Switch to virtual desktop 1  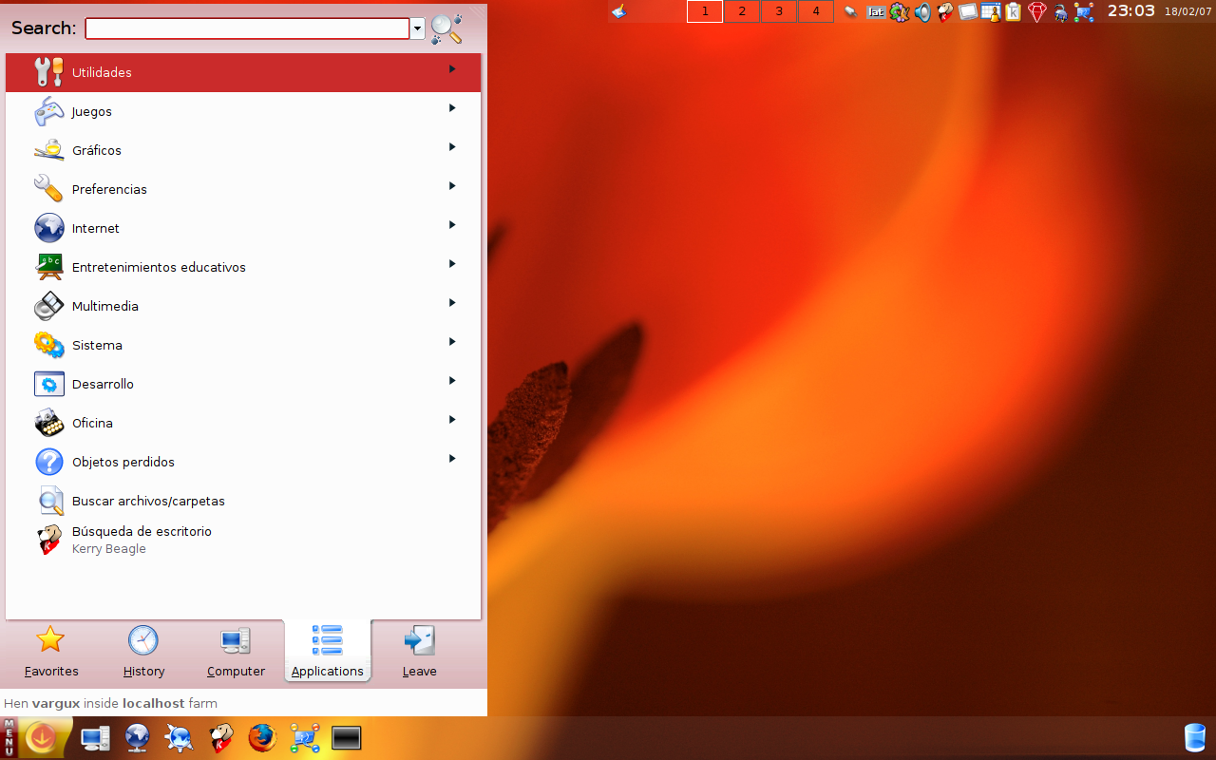705,11
